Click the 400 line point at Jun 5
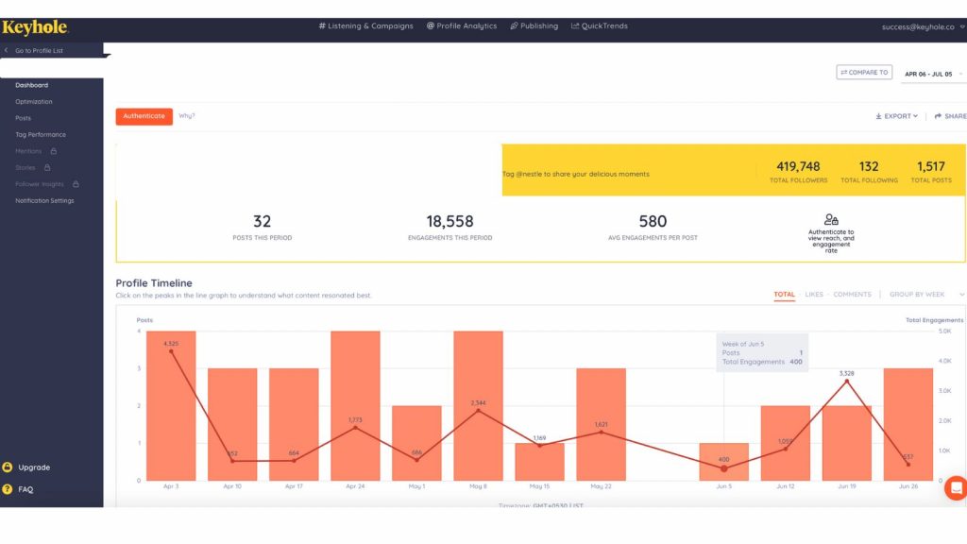The image size is (967, 544). [724, 468]
